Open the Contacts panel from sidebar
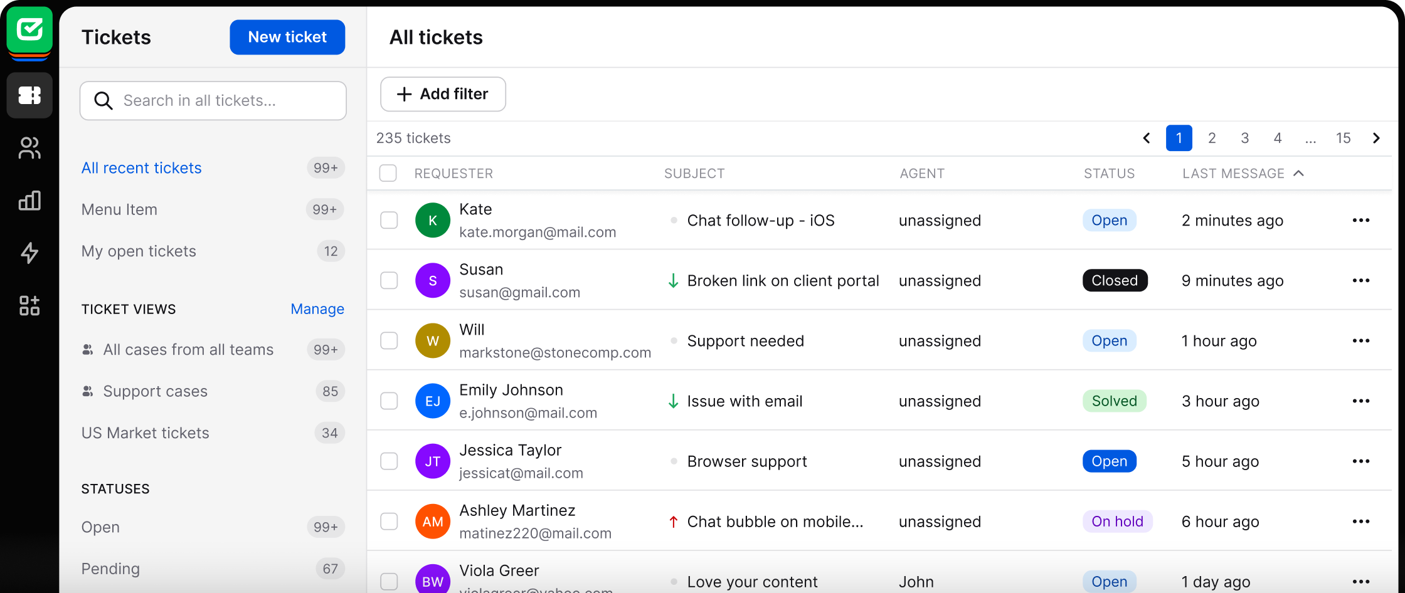Image resolution: width=1405 pixels, height=593 pixels. coord(29,148)
